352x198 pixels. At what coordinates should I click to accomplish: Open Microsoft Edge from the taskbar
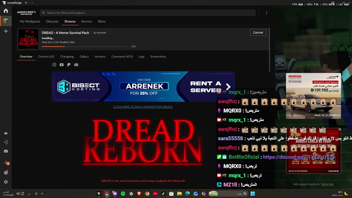[188, 194]
